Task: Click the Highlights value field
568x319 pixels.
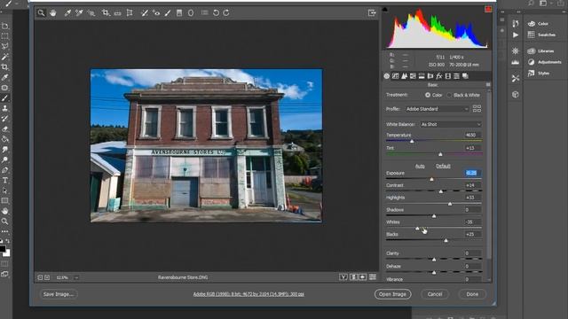Action: pyautogui.click(x=472, y=198)
